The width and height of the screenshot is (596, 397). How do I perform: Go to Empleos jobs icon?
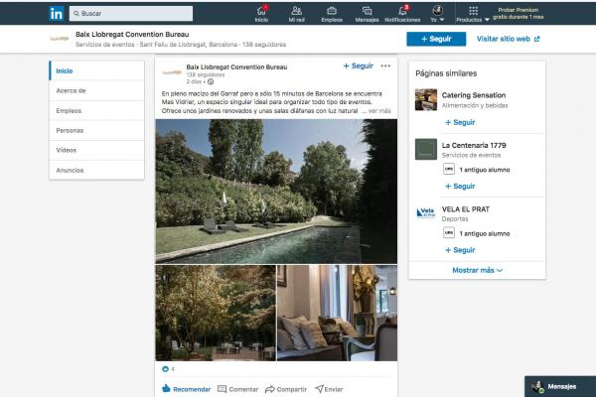click(x=332, y=13)
